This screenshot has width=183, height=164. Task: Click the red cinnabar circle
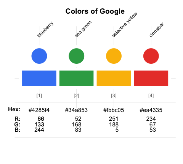pyautogui.click(x=151, y=56)
